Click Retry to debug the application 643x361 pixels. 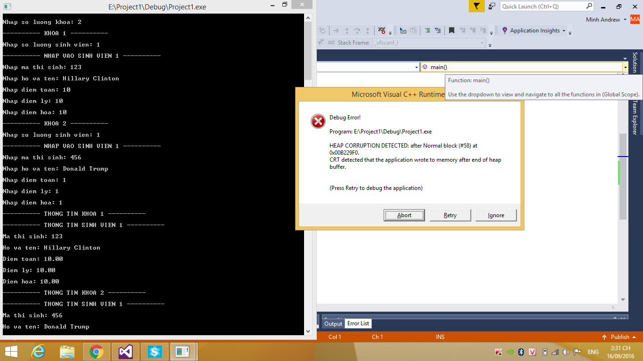[450, 215]
